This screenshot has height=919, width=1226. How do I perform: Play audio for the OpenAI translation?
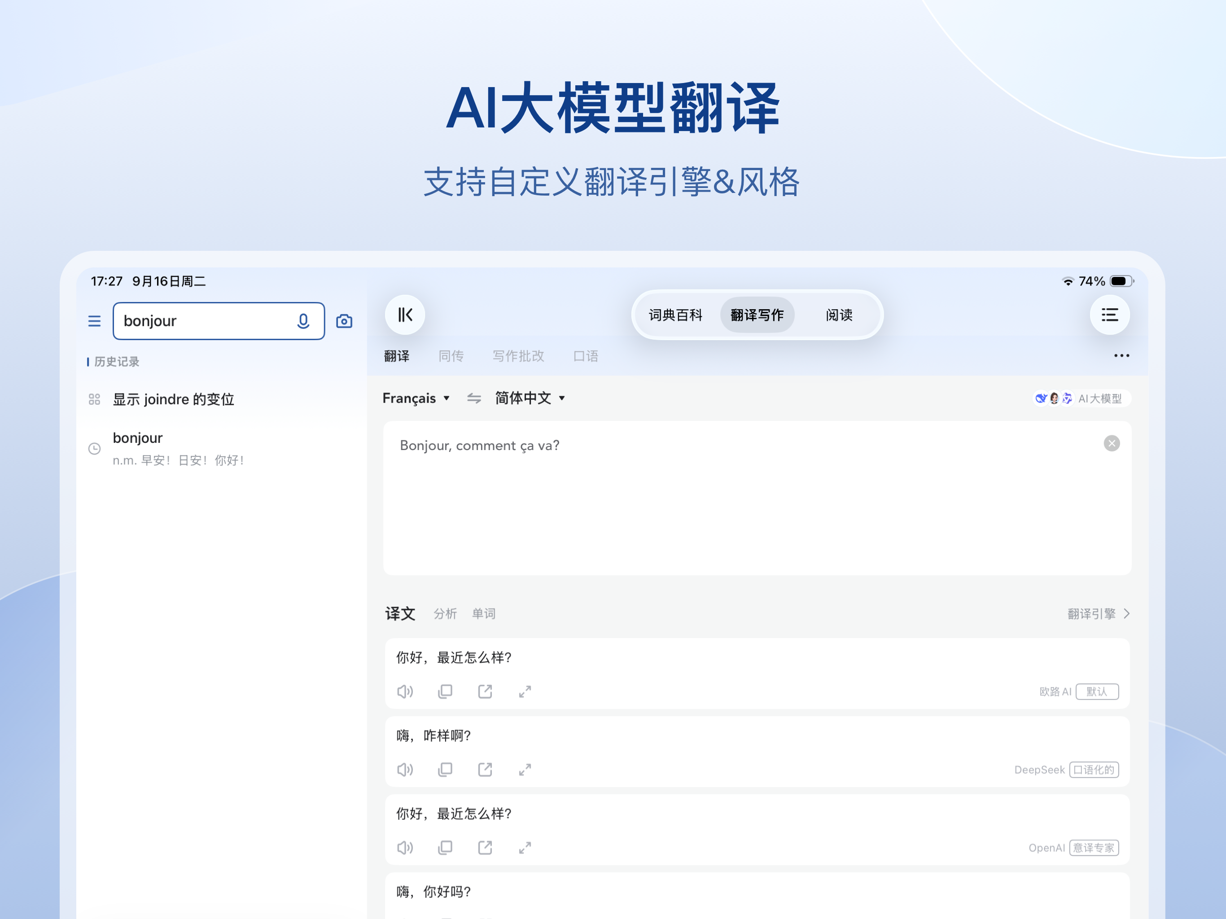click(405, 848)
